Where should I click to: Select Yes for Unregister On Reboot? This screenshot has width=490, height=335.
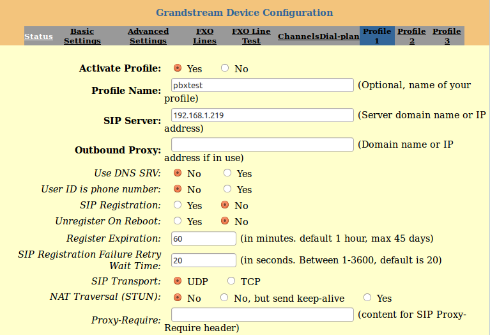click(178, 221)
